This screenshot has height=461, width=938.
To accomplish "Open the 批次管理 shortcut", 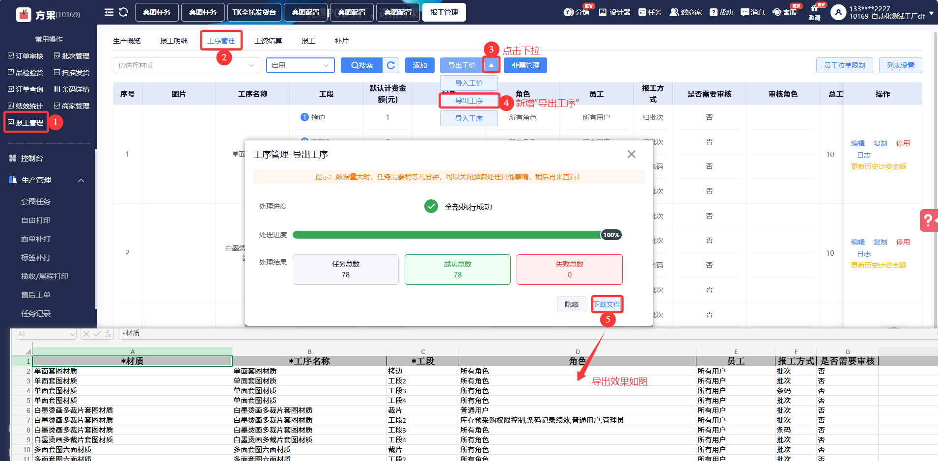I will (x=72, y=56).
